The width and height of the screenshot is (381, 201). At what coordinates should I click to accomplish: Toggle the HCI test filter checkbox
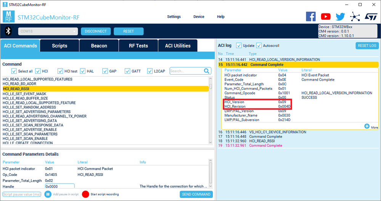(60, 71)
